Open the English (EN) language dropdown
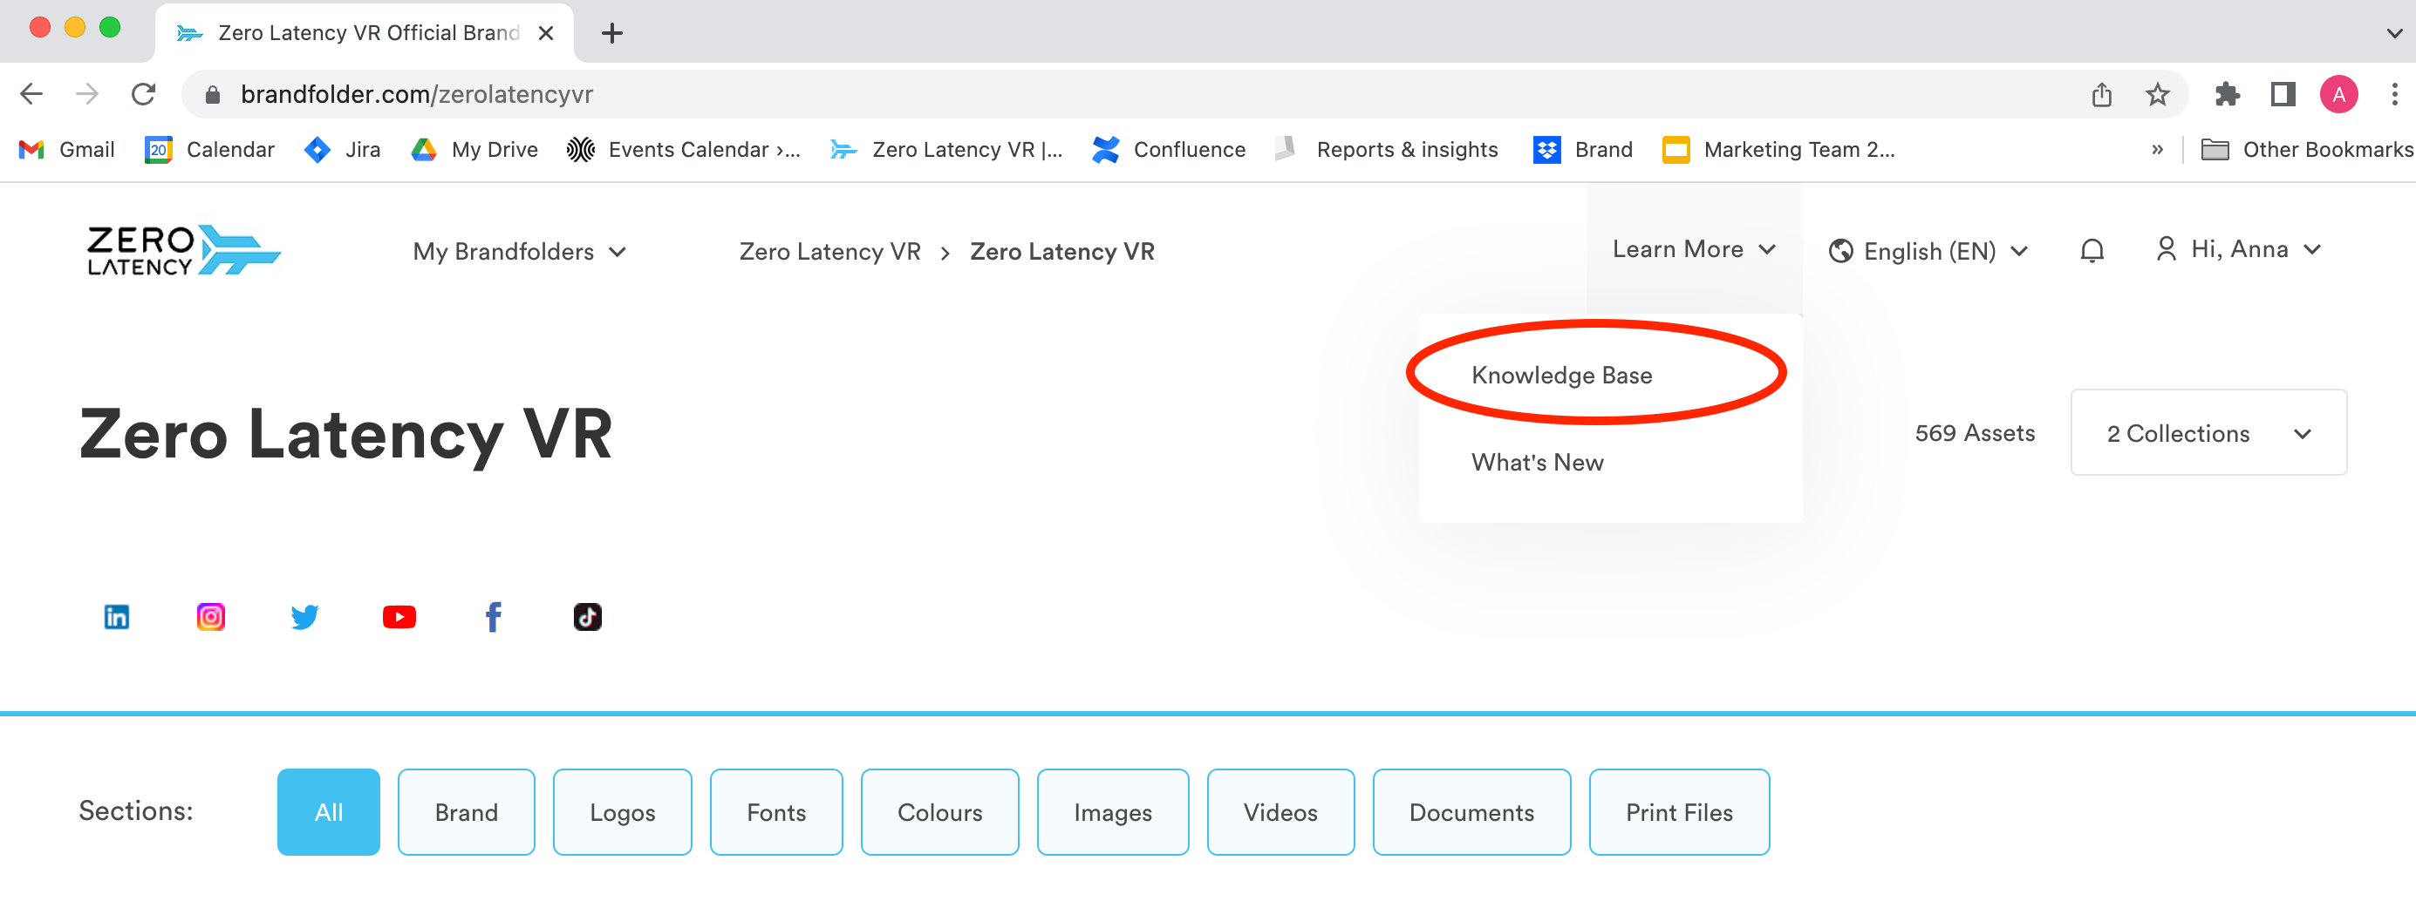Screen dimensions: 2416x908 pyautogui.click(x=1928, y=251)
